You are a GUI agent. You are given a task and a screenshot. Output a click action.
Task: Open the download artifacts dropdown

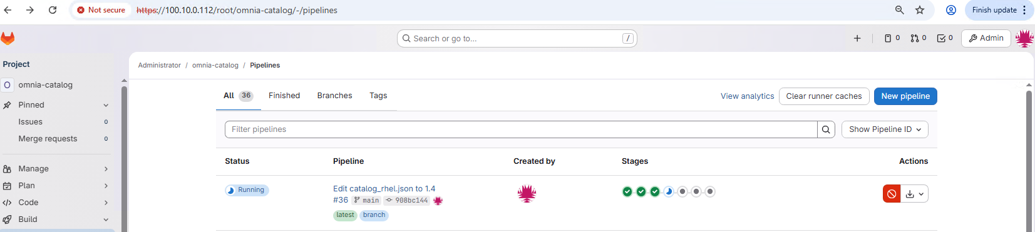(x=915, y=194)
